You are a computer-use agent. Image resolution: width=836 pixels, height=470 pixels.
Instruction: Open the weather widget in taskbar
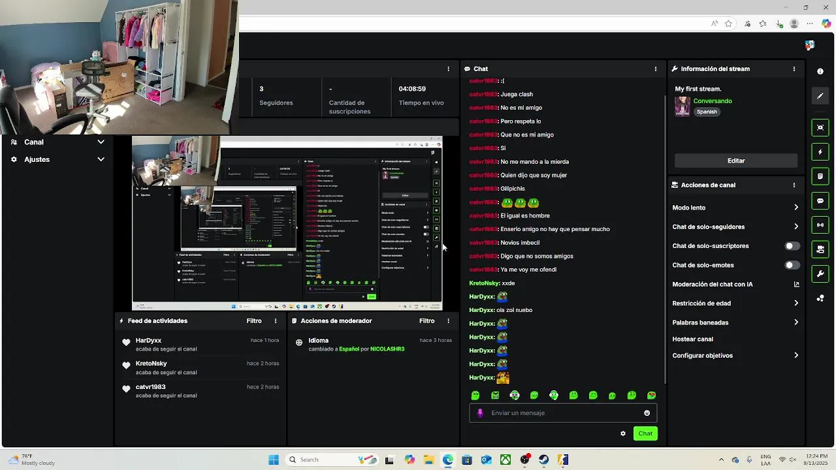[x=30, y=460]
